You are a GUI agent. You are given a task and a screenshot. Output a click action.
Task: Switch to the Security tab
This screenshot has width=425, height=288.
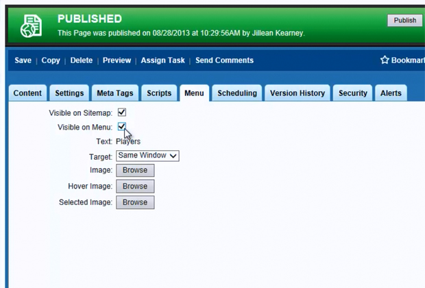tap(352, 93)
